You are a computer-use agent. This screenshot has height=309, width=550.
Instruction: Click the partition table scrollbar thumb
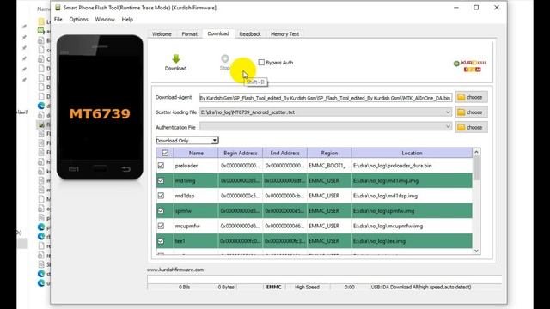[x=476, y=168]
